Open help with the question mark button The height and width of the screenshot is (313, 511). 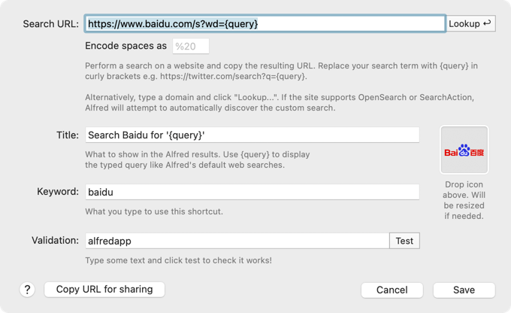click(27, 290)
